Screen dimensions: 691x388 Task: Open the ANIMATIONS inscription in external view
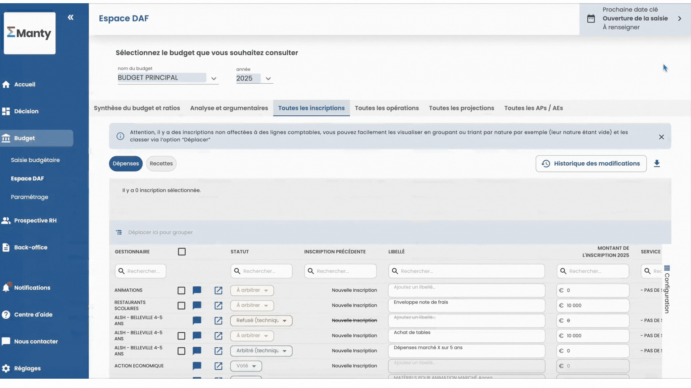tap(218, 290)
